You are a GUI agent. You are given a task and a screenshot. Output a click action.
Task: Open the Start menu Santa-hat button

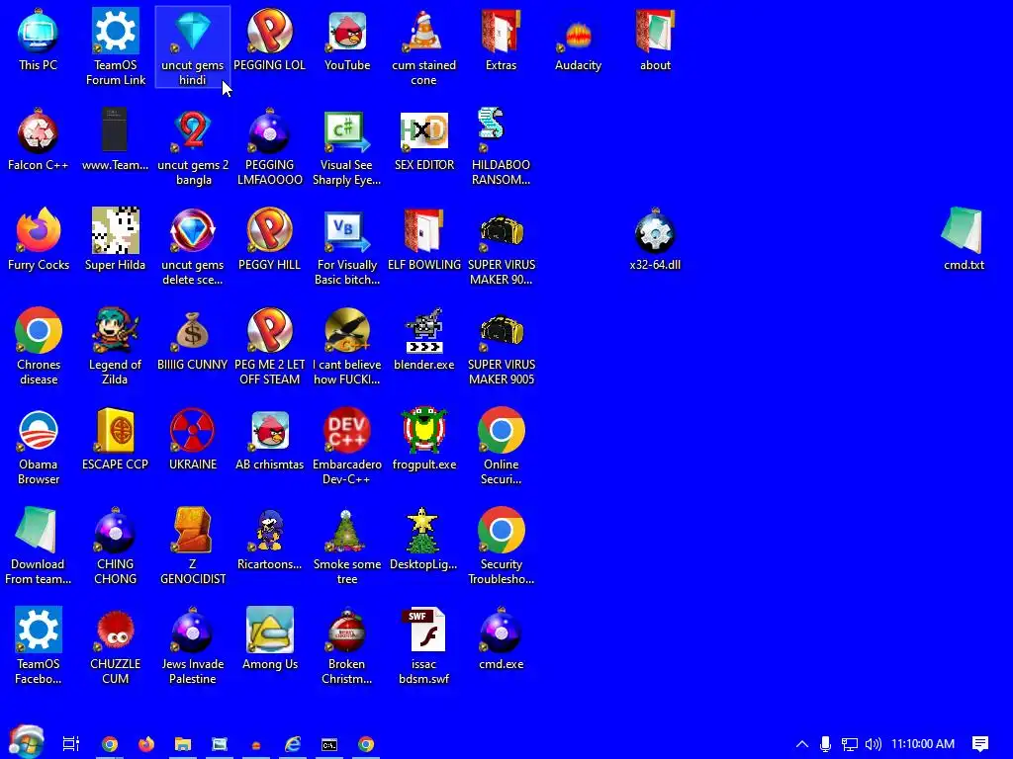pos(26,742)
